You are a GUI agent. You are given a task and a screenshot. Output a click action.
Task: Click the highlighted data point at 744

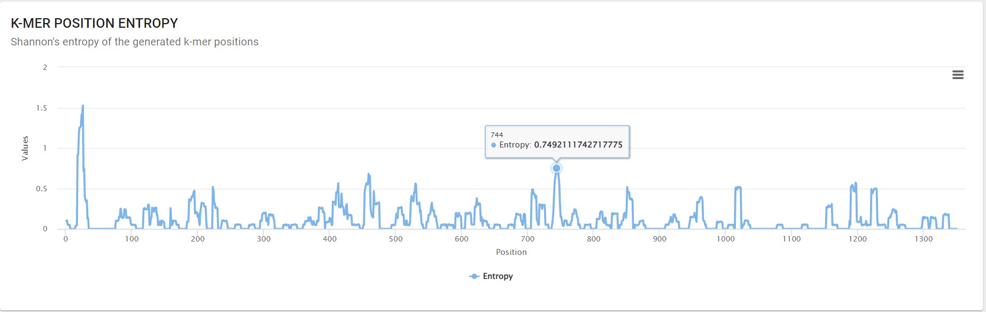coord(556,168)
